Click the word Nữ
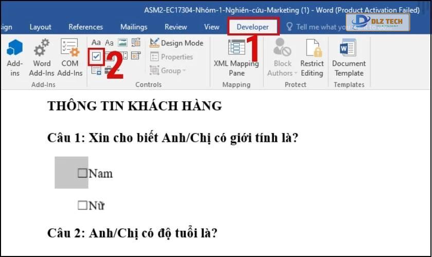432x257 pixels. (97, 206)
